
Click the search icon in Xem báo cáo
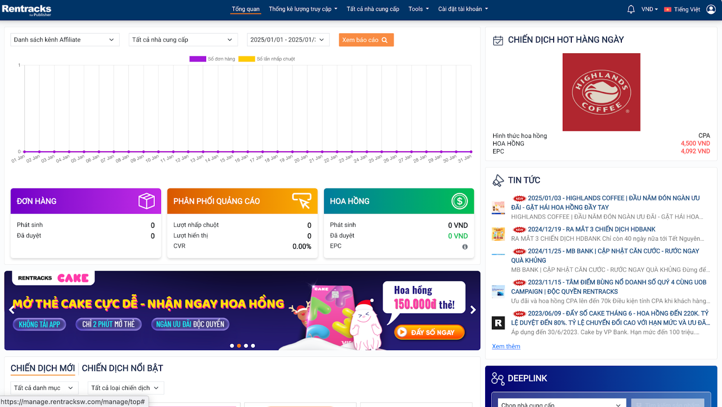tap(384, 40)
